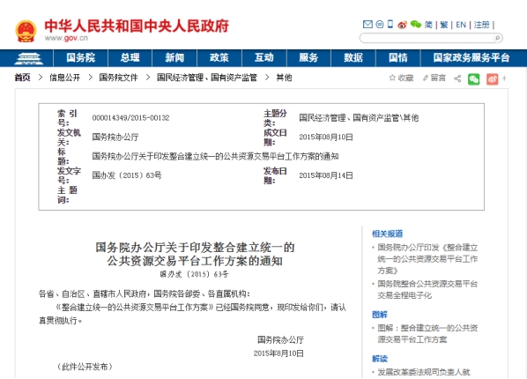Switch to traditional Chinese 繁
Screen dimensions: 527x379
(444, 25)
